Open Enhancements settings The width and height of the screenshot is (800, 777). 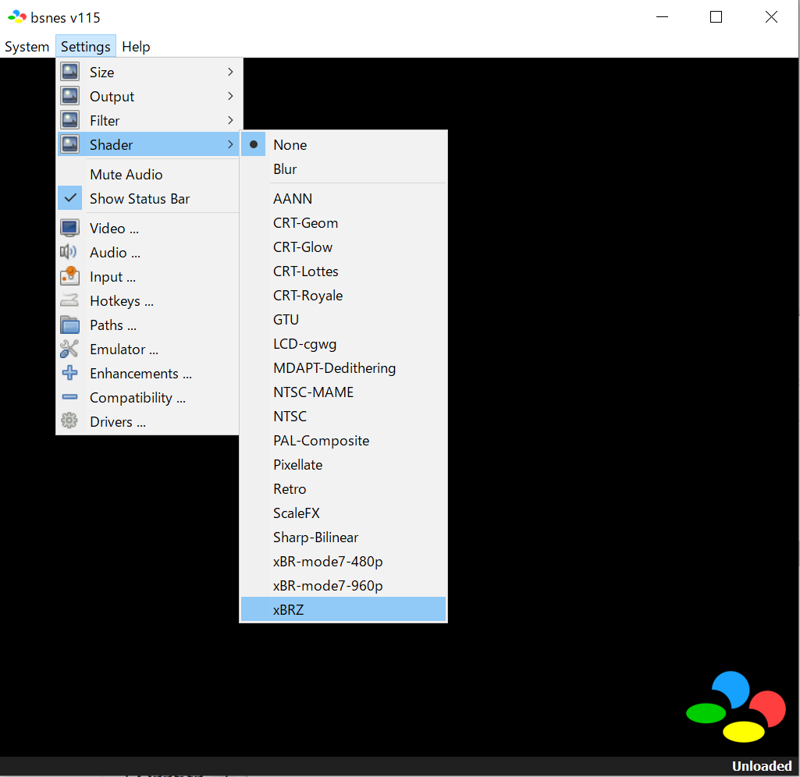tap(148, 373)
